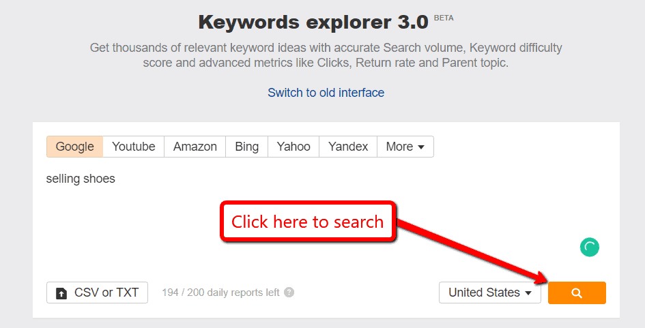Click the gray description paragraph under the heading
The width and height of the screenshot is (645, 328).
pos(326,55)
